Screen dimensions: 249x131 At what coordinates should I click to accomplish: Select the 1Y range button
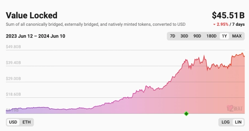[x=224, y=36]
